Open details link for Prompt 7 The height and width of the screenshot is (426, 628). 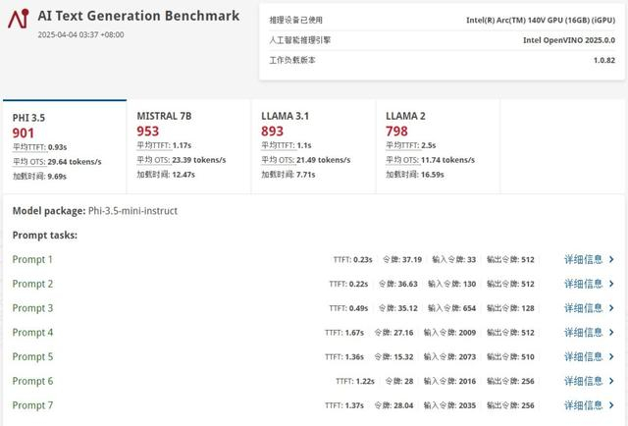click(x=583, y=405)
